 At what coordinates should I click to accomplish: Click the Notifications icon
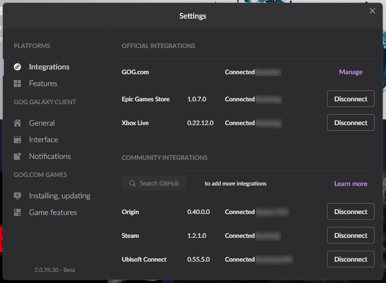(x=17, y=156)
